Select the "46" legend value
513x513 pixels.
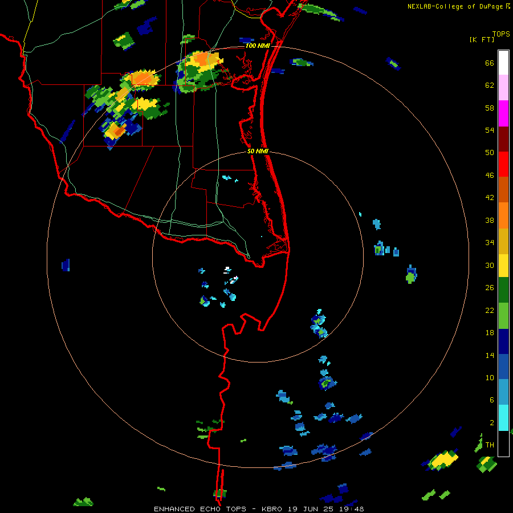click(490, 176)
